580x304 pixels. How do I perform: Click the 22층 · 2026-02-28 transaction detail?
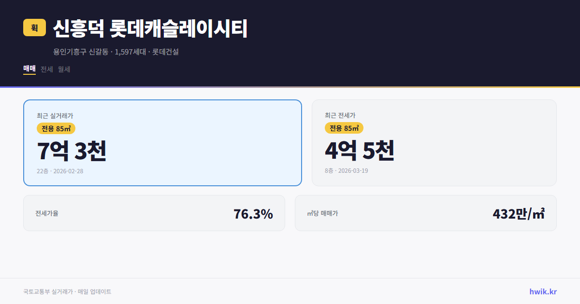(x=61, y=171)
